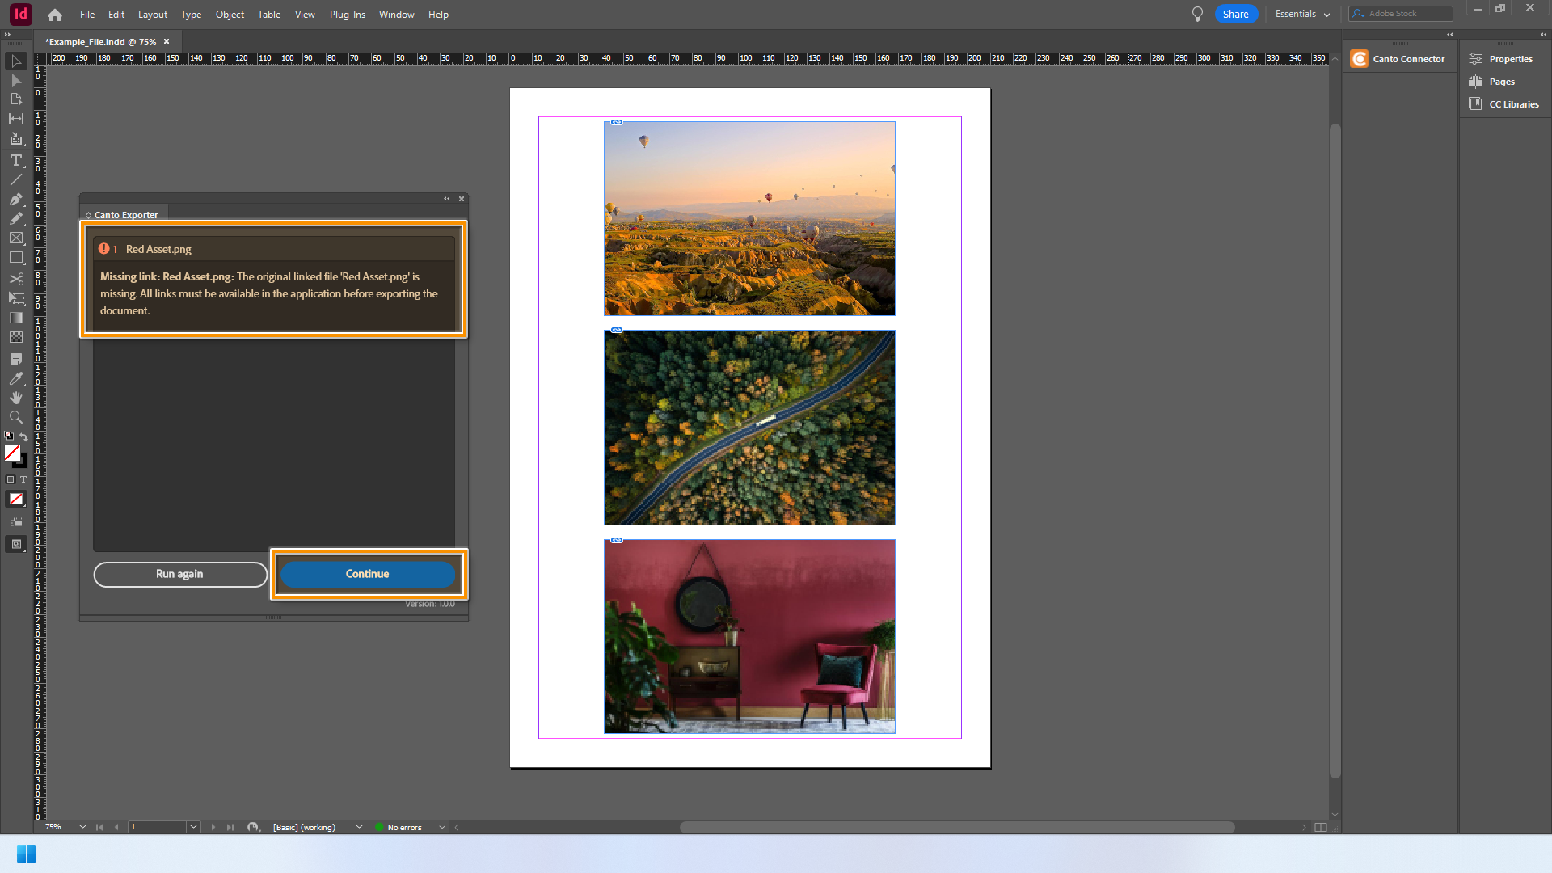Expand the zoom level 75% dropdown
The image size is (1552, 873).
pyautogui.click(x=82, y=827)
